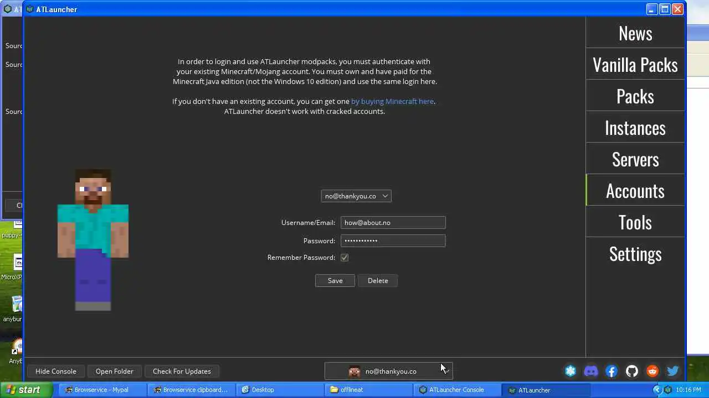Switch to Browservice clipboard taskbar item
709x398 pixels.
192,390
